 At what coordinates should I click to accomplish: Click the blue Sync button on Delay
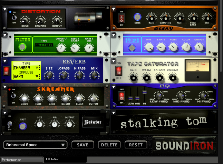[137, 17]
